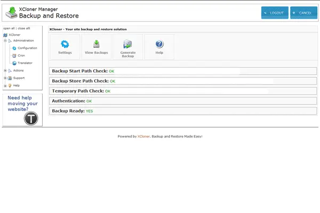
Task: Open the Help question mark icon
Action: point(159,45)
